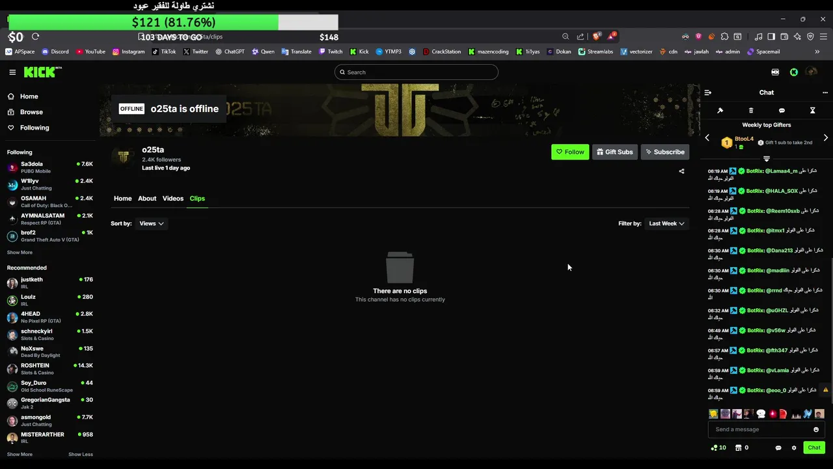This screenshot has height=469, width=833.
Task: Open user profile avatar menu
Action: tap(811, 72)
